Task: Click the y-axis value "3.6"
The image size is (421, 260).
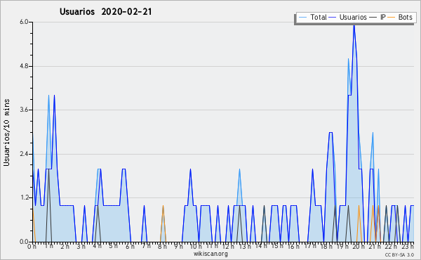Action: point(24,110)
